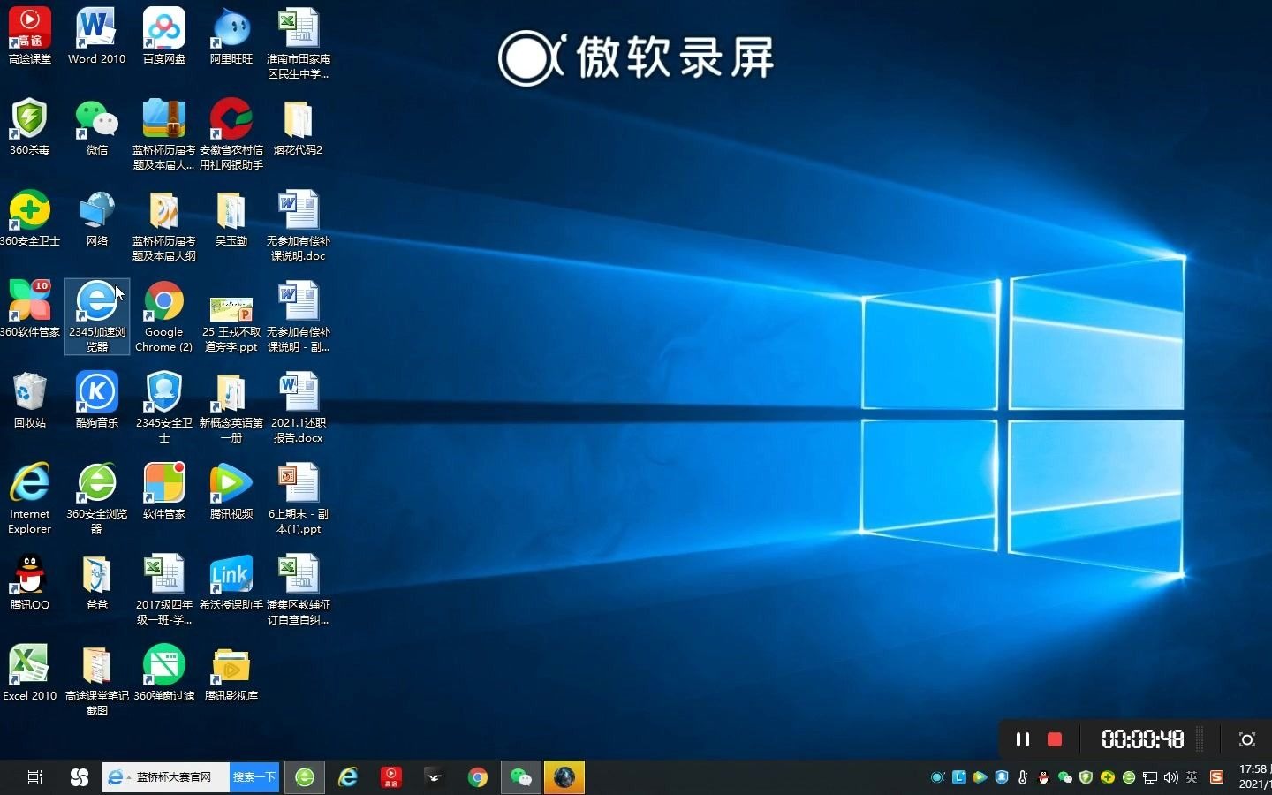Viewport: 1272px width, 795px height.
Task: Select the 2345加速浏览器 desktop shortcut
Action: point(97,316)
